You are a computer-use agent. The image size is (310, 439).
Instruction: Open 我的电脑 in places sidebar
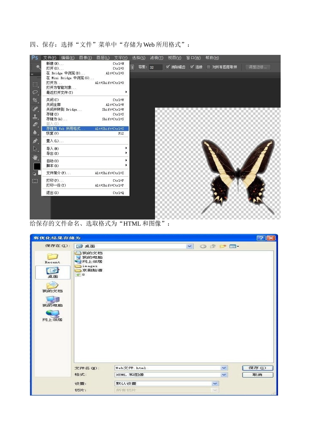tap(53, 301)
